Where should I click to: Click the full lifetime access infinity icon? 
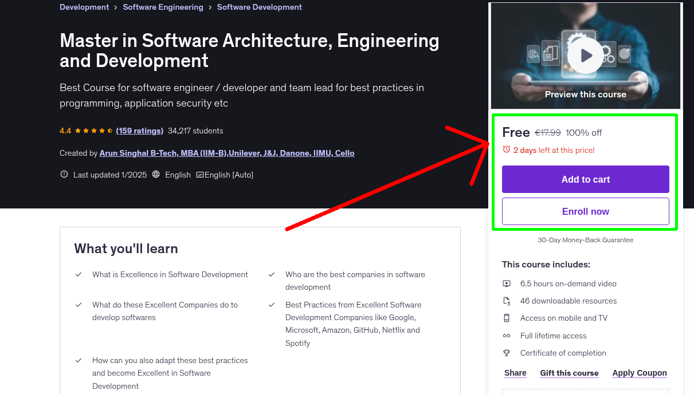[x=507, y=336]
